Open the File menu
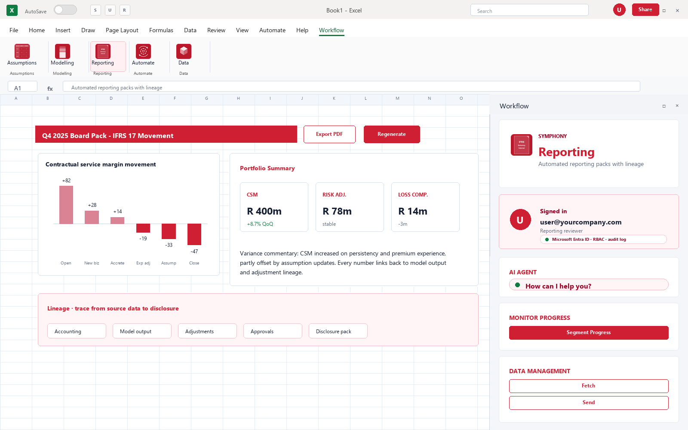This screenshot has width=688, height=430. pos(14,30)
